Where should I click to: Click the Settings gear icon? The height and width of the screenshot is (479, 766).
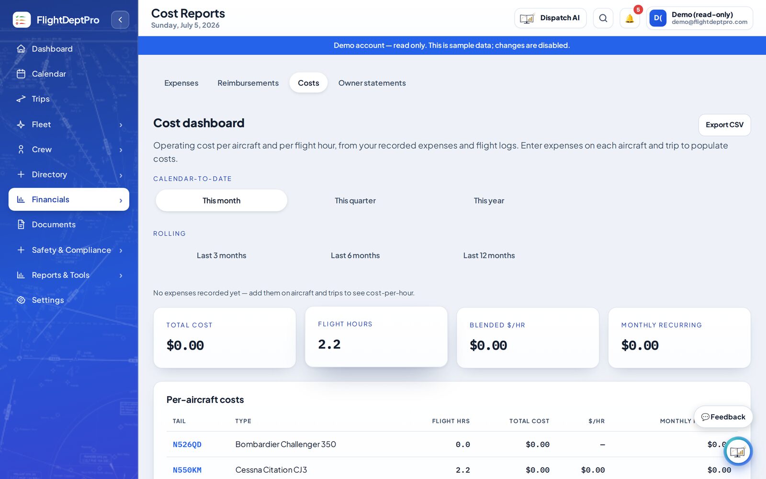pyautogui.click(x=21, y=300)
